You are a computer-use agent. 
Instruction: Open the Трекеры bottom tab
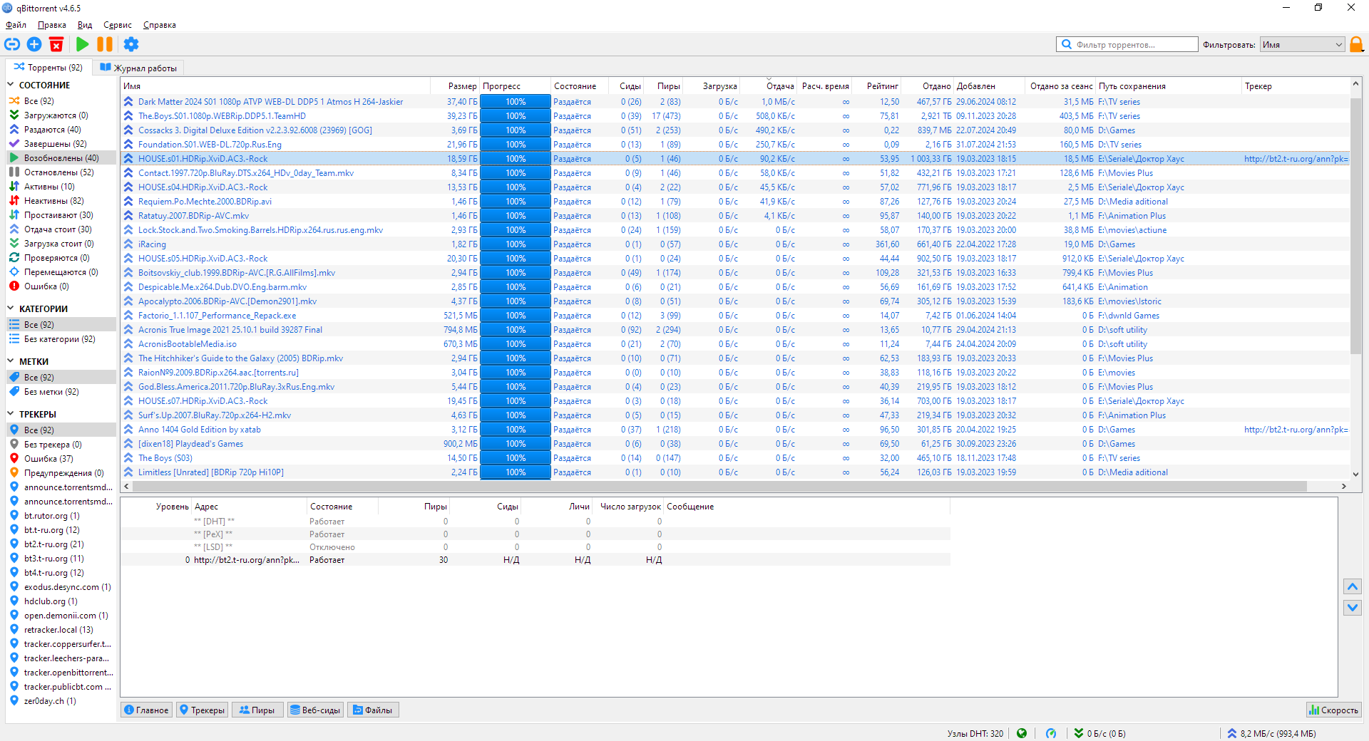pyautogui.click(x=202, y=710)
